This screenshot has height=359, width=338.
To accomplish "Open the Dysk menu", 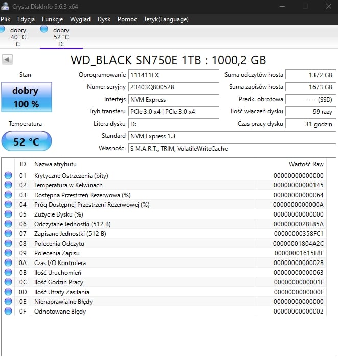I will click(104, 19).
